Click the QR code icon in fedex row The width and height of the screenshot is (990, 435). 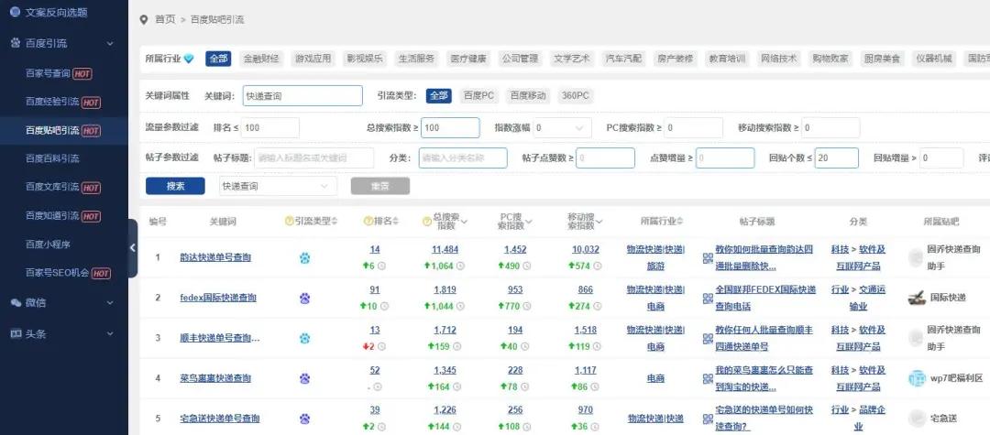coord(708,299)
